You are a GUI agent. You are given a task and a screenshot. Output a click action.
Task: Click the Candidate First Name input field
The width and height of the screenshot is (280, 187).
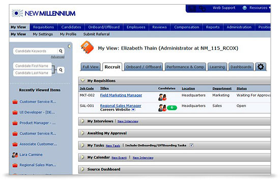[33, 66]
